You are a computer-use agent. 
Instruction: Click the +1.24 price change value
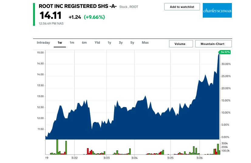click(75, 17)
